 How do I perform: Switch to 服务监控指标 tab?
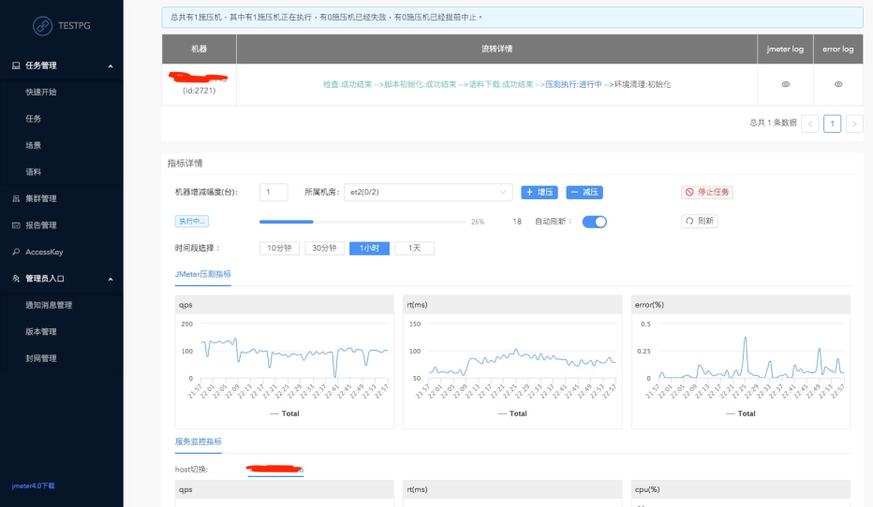pos(199,442)
